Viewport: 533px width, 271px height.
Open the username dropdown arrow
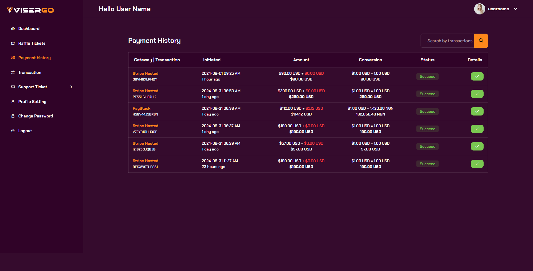coord(516,9)
